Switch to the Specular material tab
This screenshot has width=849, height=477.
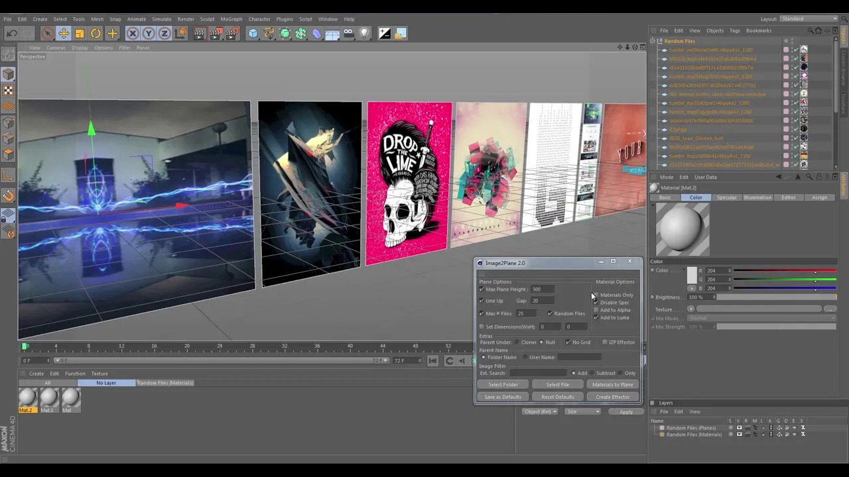pos(726,197)
